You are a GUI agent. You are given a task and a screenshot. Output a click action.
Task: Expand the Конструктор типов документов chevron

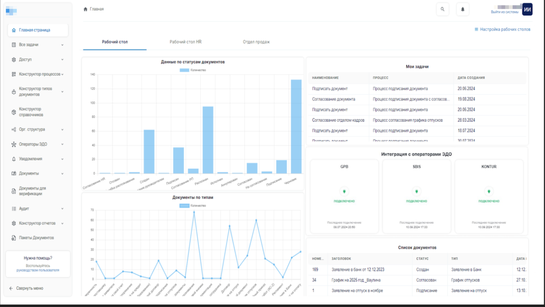(62, 92)
